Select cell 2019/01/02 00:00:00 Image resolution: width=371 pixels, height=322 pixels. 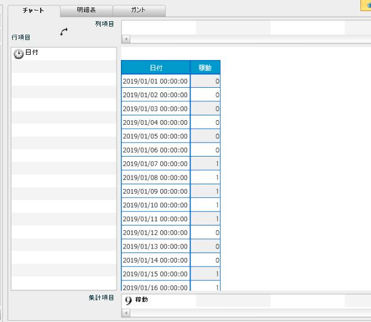coord(156,95)
